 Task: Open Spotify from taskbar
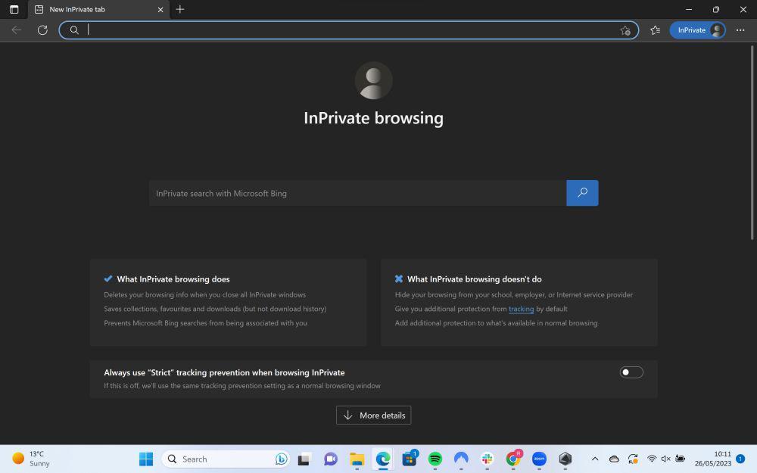click(435, 459)
